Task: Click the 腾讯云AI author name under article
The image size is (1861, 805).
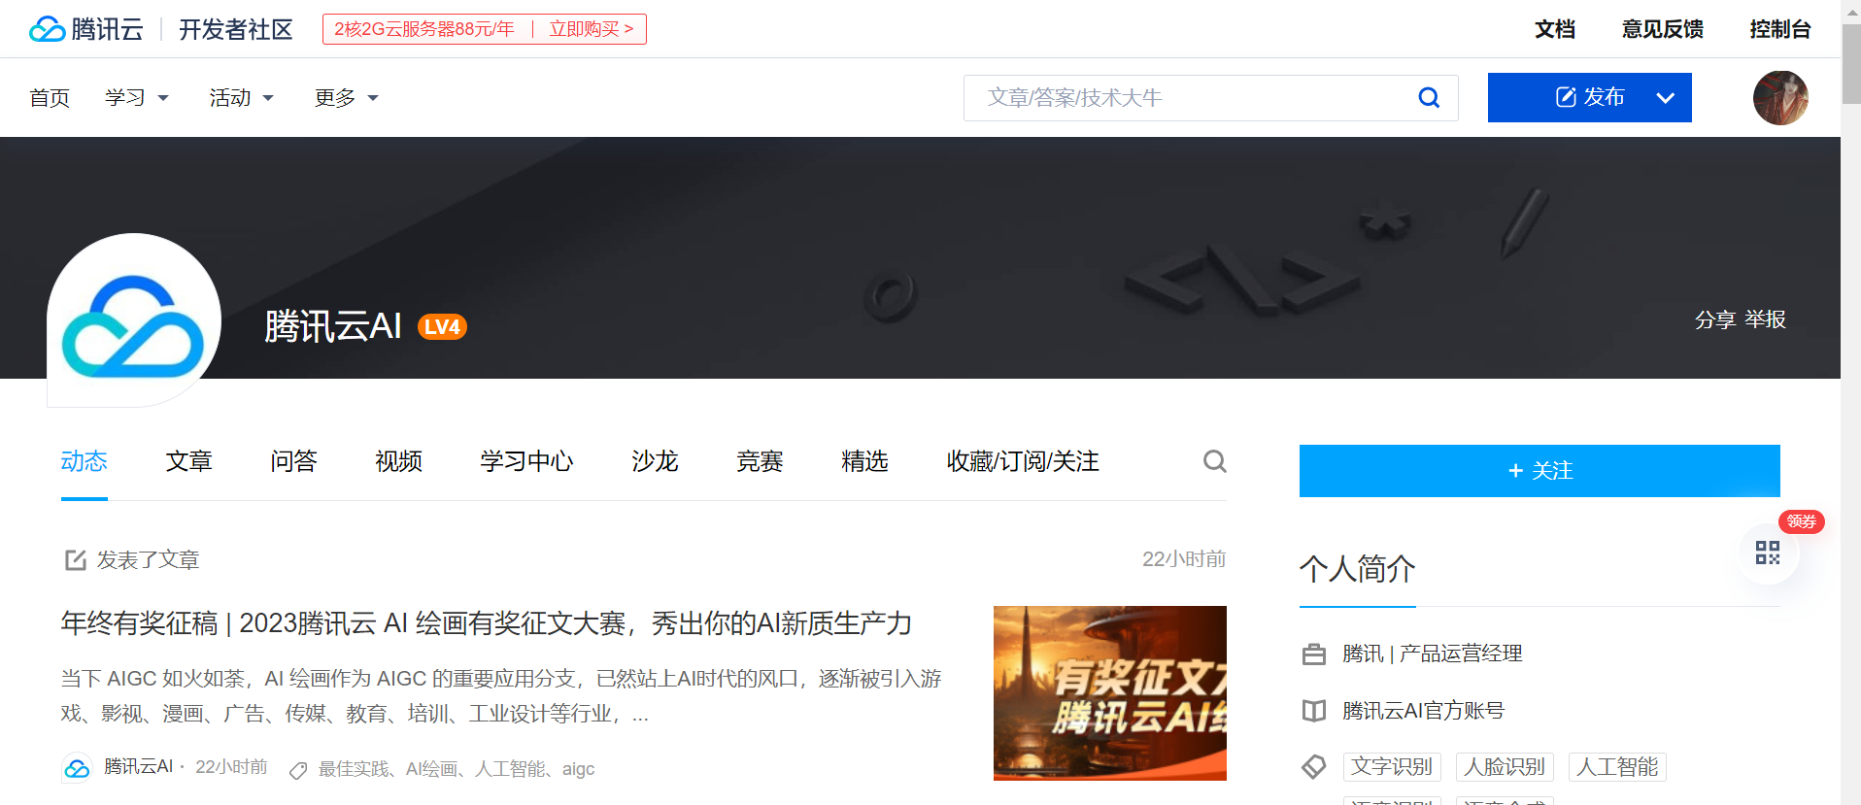Action: (x=139, y=767)
